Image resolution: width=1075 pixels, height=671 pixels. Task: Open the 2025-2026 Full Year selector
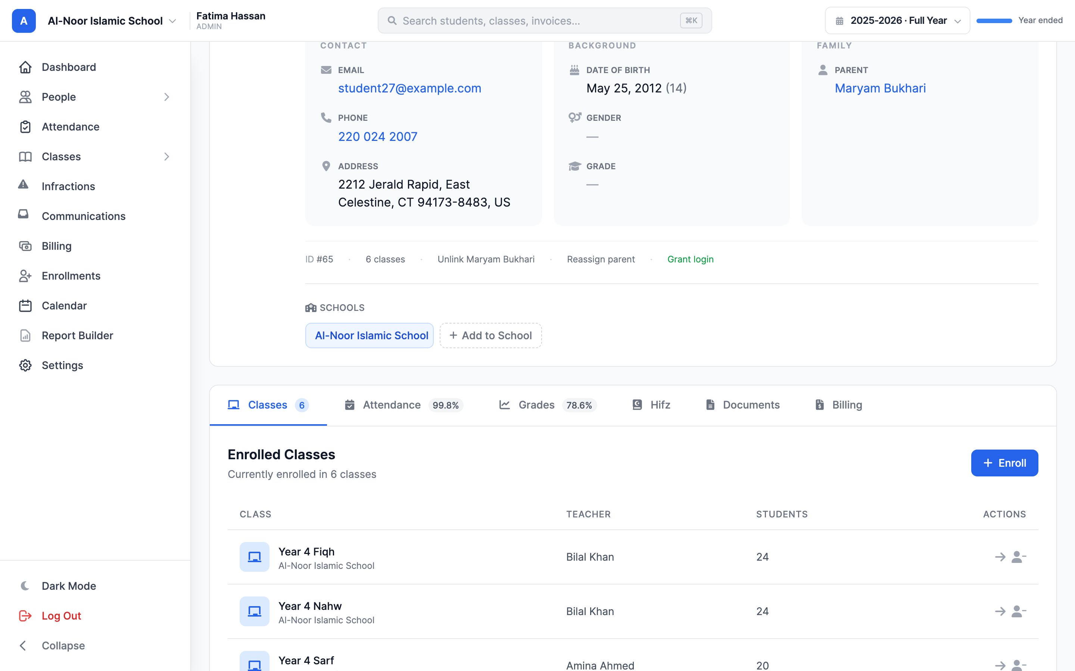(897, 21)
